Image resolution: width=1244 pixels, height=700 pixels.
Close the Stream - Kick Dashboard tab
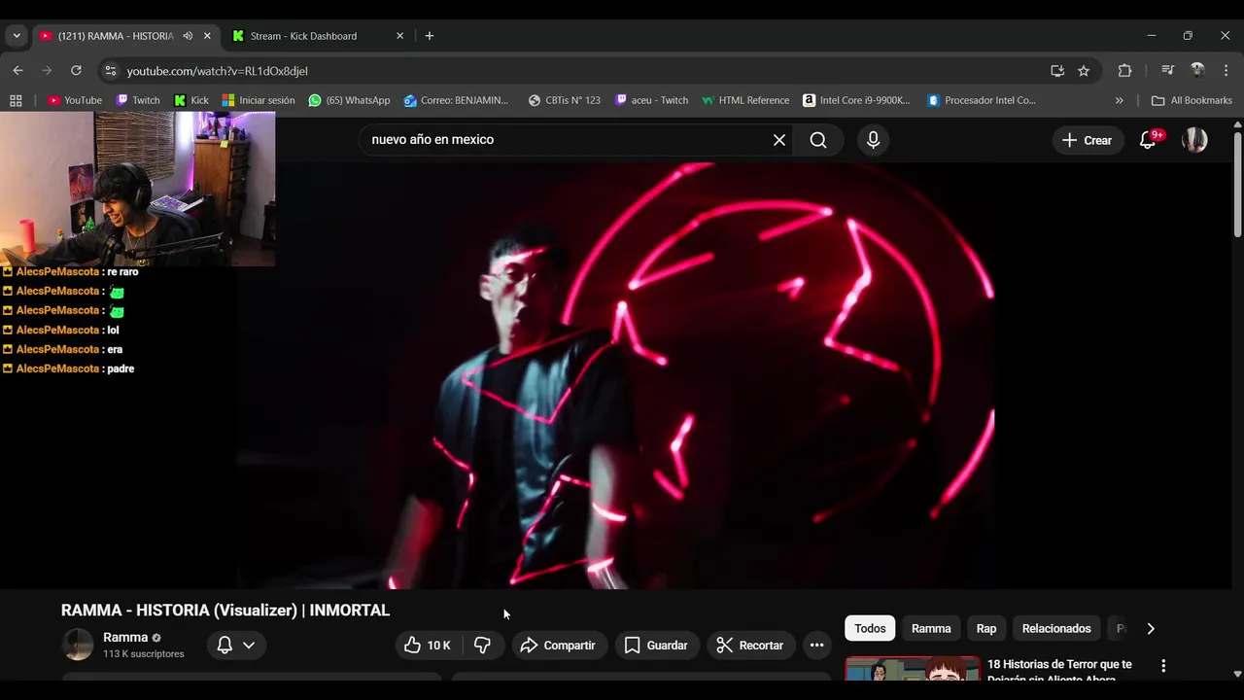(399, 36)
